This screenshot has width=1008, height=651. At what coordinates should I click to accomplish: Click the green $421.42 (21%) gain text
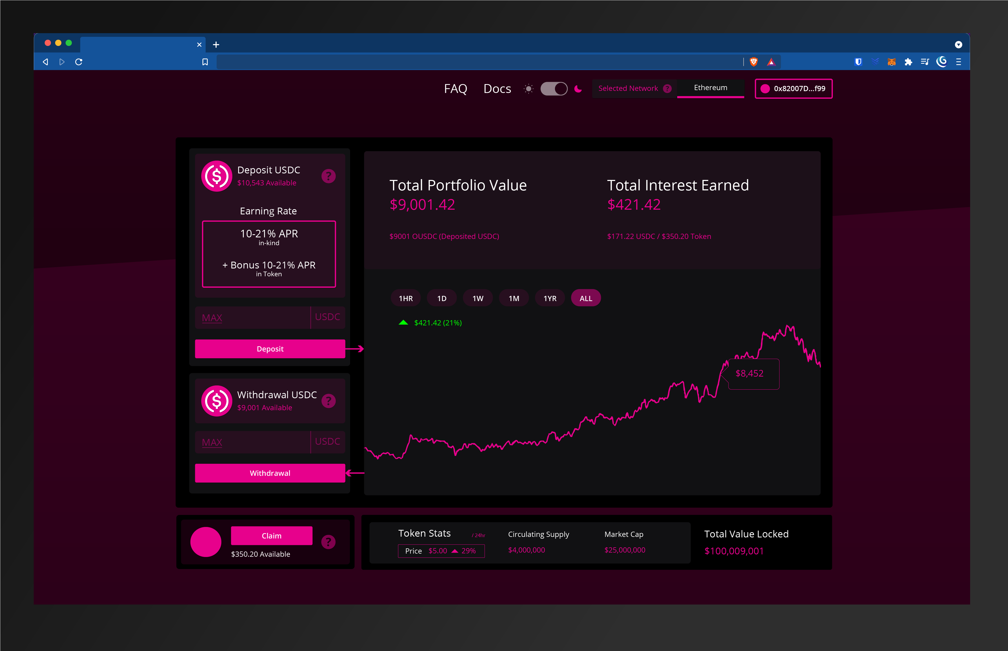click(x=438, y=323)
